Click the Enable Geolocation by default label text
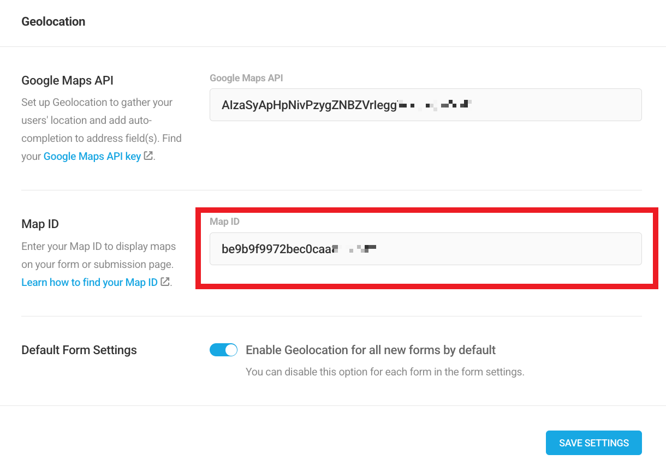 (x=371, y=350)
